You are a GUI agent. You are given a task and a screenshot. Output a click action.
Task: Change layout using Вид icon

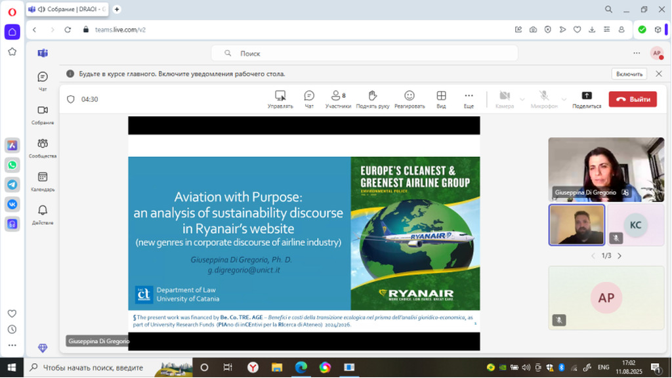pyautogui.click(x=441, y=98)
